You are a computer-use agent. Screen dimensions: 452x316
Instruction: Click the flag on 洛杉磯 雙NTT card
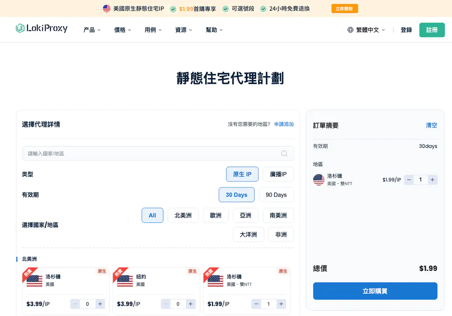coord(215,280)
